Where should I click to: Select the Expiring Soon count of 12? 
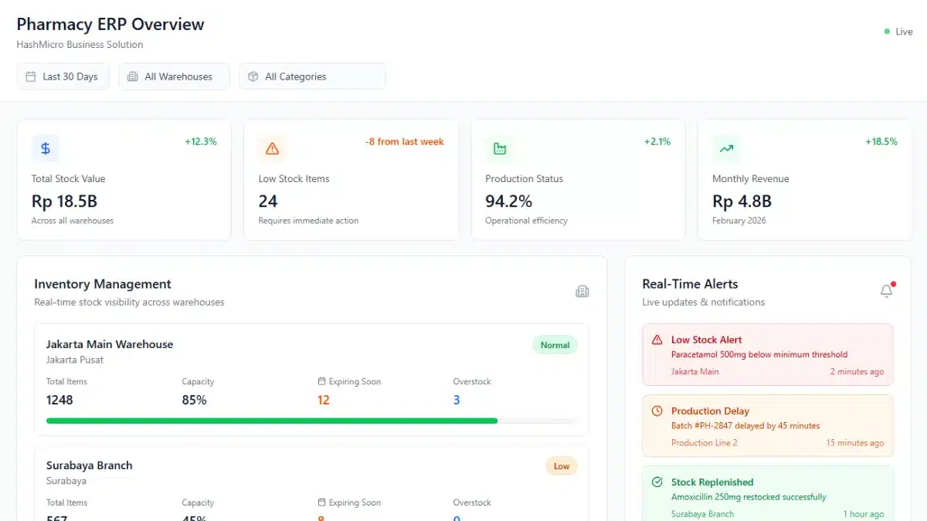[x=323, y=400]
